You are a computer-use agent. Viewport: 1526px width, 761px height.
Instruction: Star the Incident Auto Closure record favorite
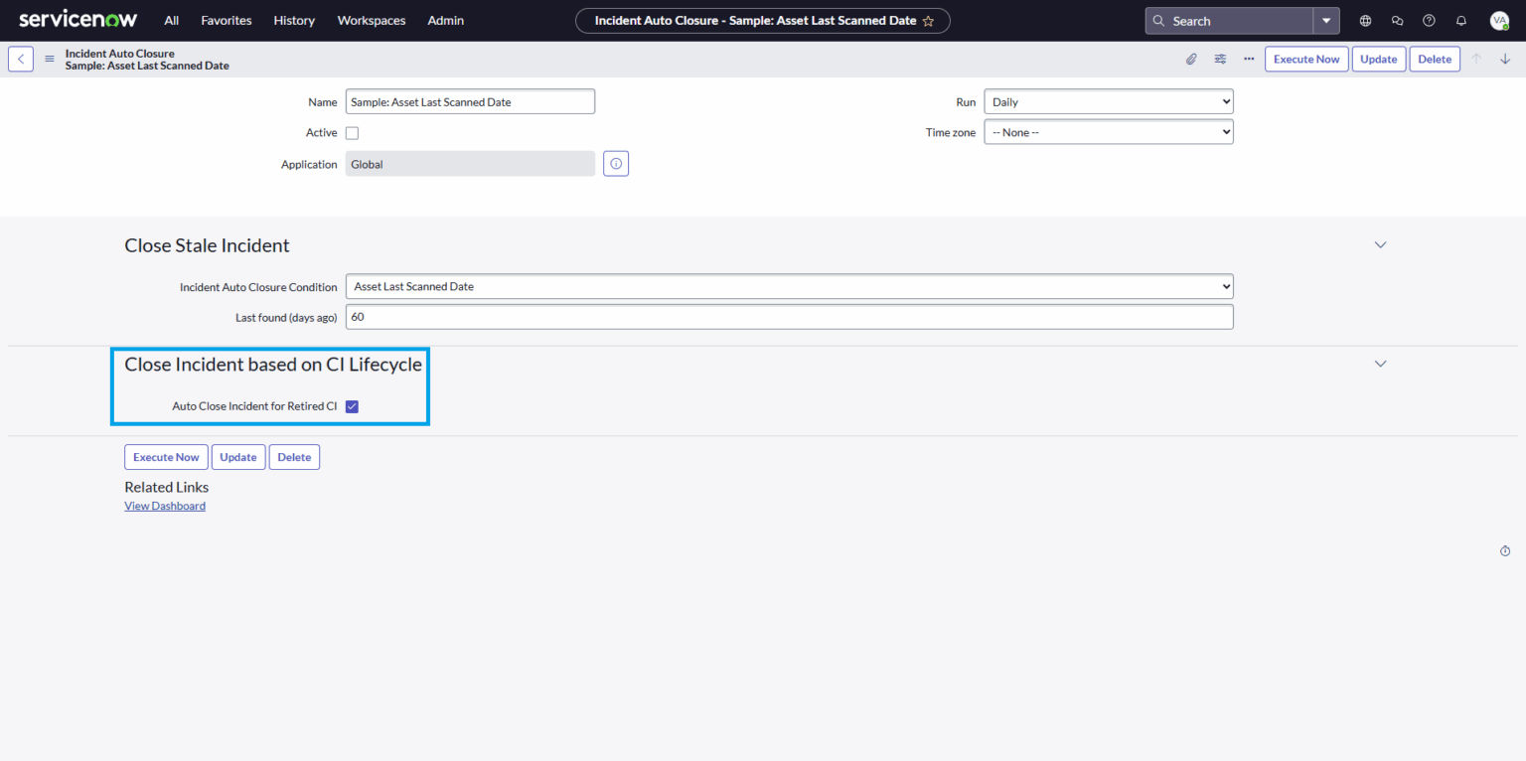(929, 20)
